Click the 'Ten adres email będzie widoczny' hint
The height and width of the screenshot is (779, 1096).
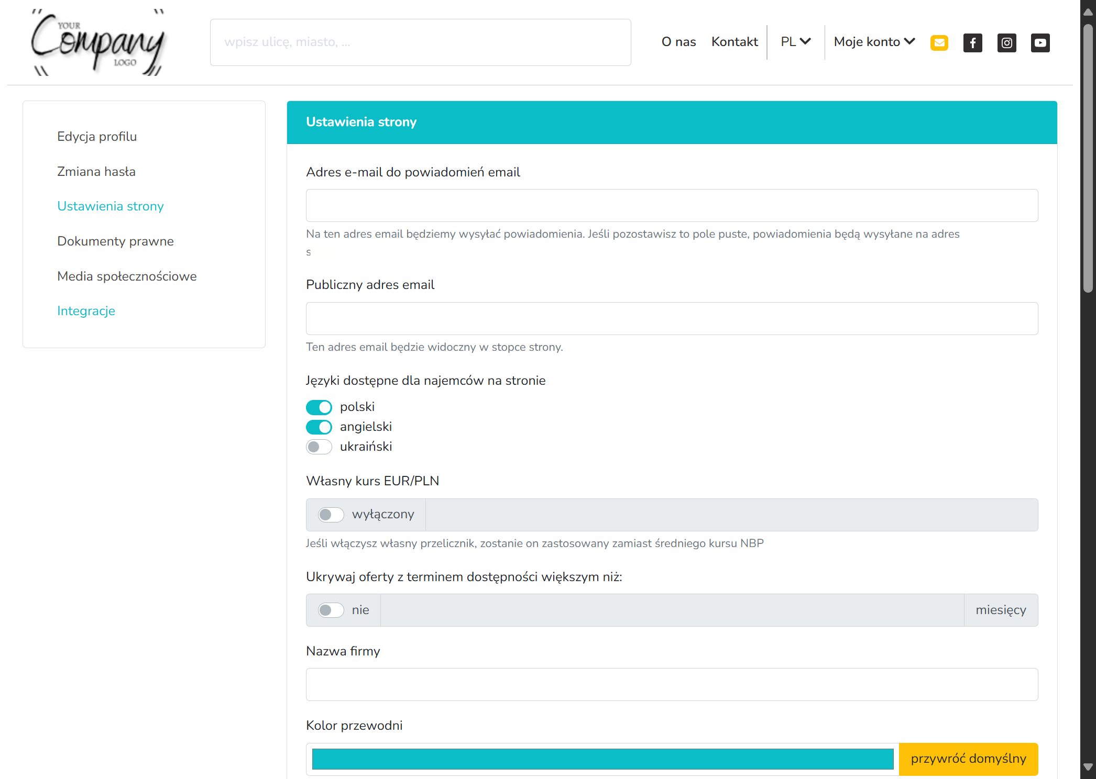pos(434,347)
